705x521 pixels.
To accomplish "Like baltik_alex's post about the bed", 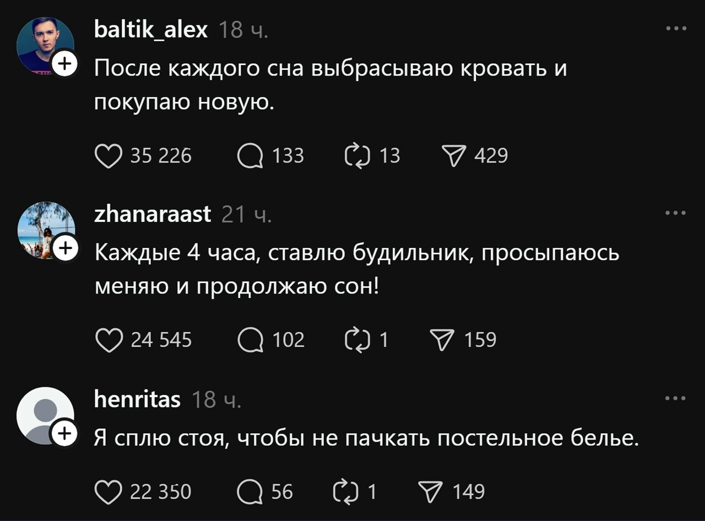I will pos(108,156).
